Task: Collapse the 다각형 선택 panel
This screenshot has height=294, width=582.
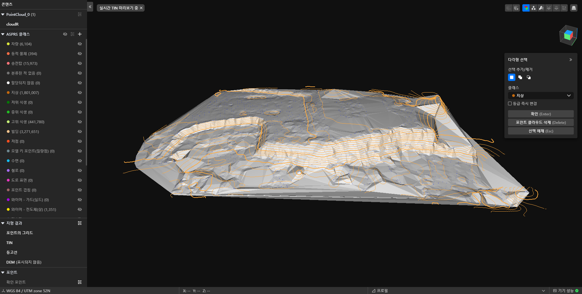Action: click(x=571, y=60)
